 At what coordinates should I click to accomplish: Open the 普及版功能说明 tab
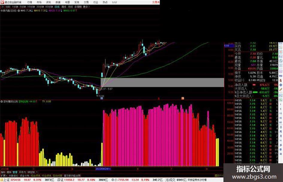coord(72,176)
